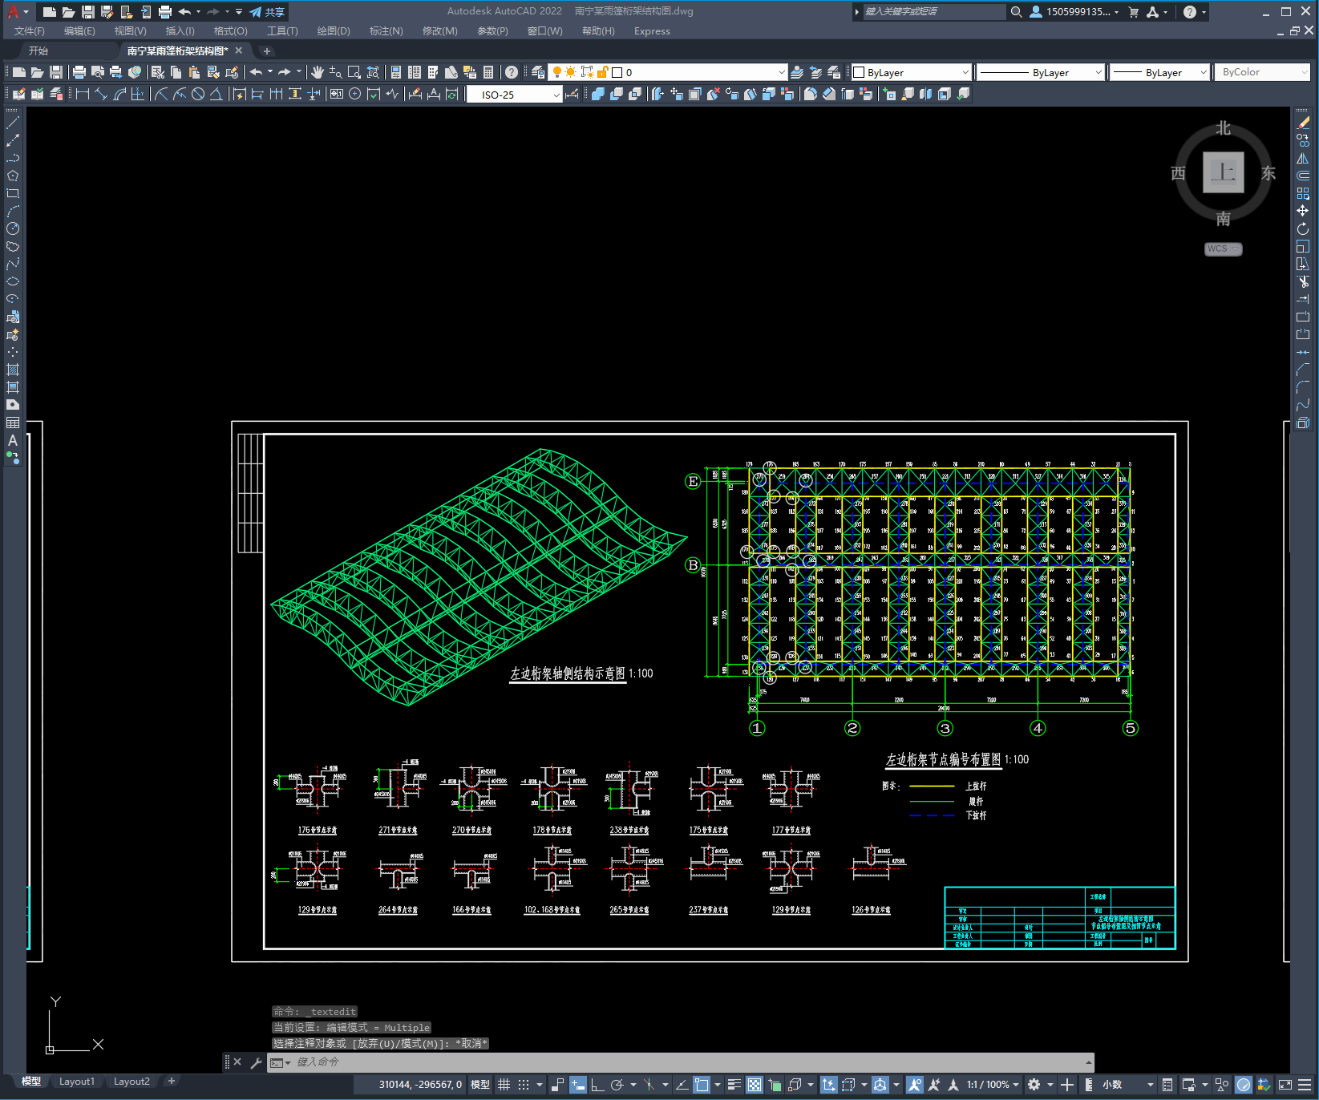The width and height of the screenshot is (1319, 1100).
Task: Open the ByLayer lineweight dropdown
Action: (x=1160, y=72)
